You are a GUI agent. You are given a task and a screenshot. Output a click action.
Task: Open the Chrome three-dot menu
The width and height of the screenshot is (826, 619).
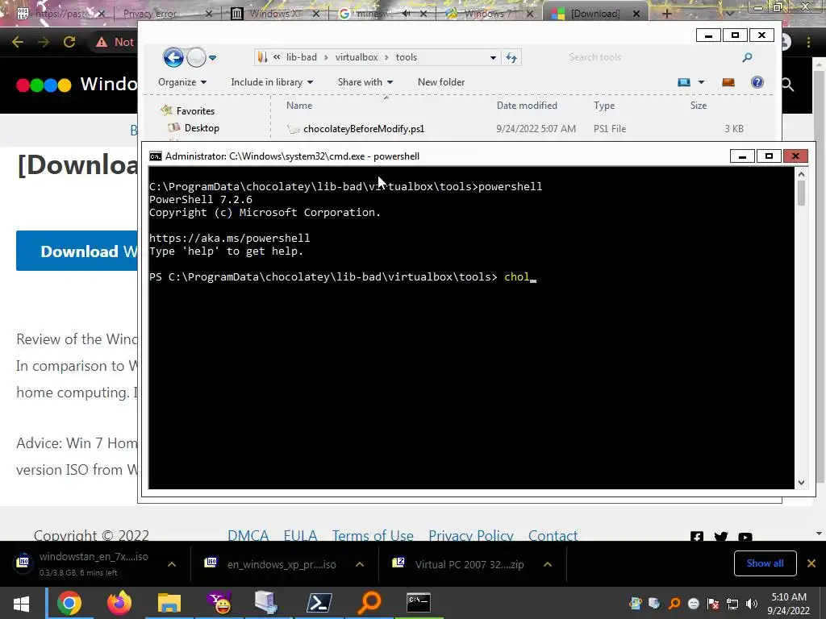(x=808, y=42)
